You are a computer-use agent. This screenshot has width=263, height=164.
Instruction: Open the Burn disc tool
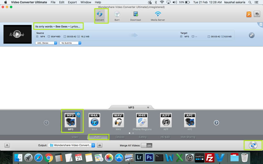[x=117, y=16]
